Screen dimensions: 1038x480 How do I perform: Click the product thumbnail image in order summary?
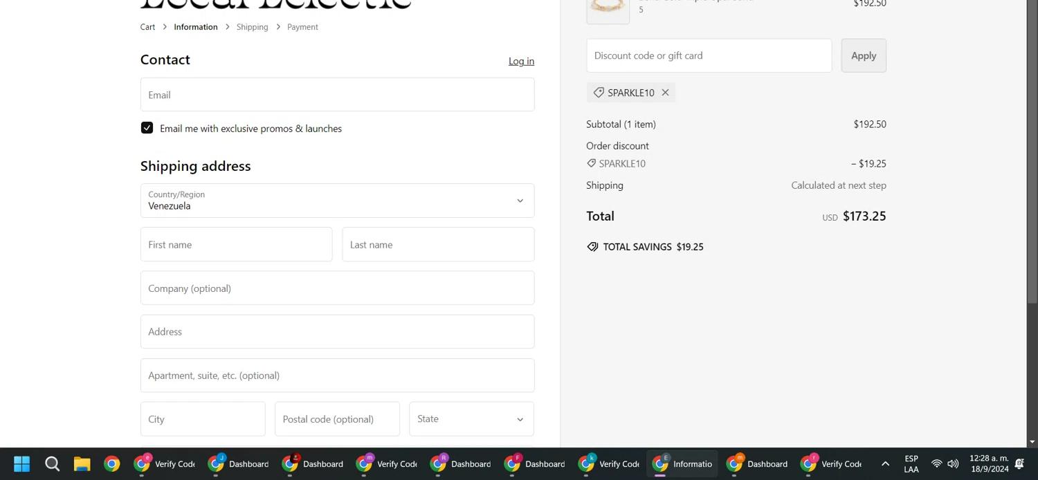(x=608, y=9)
